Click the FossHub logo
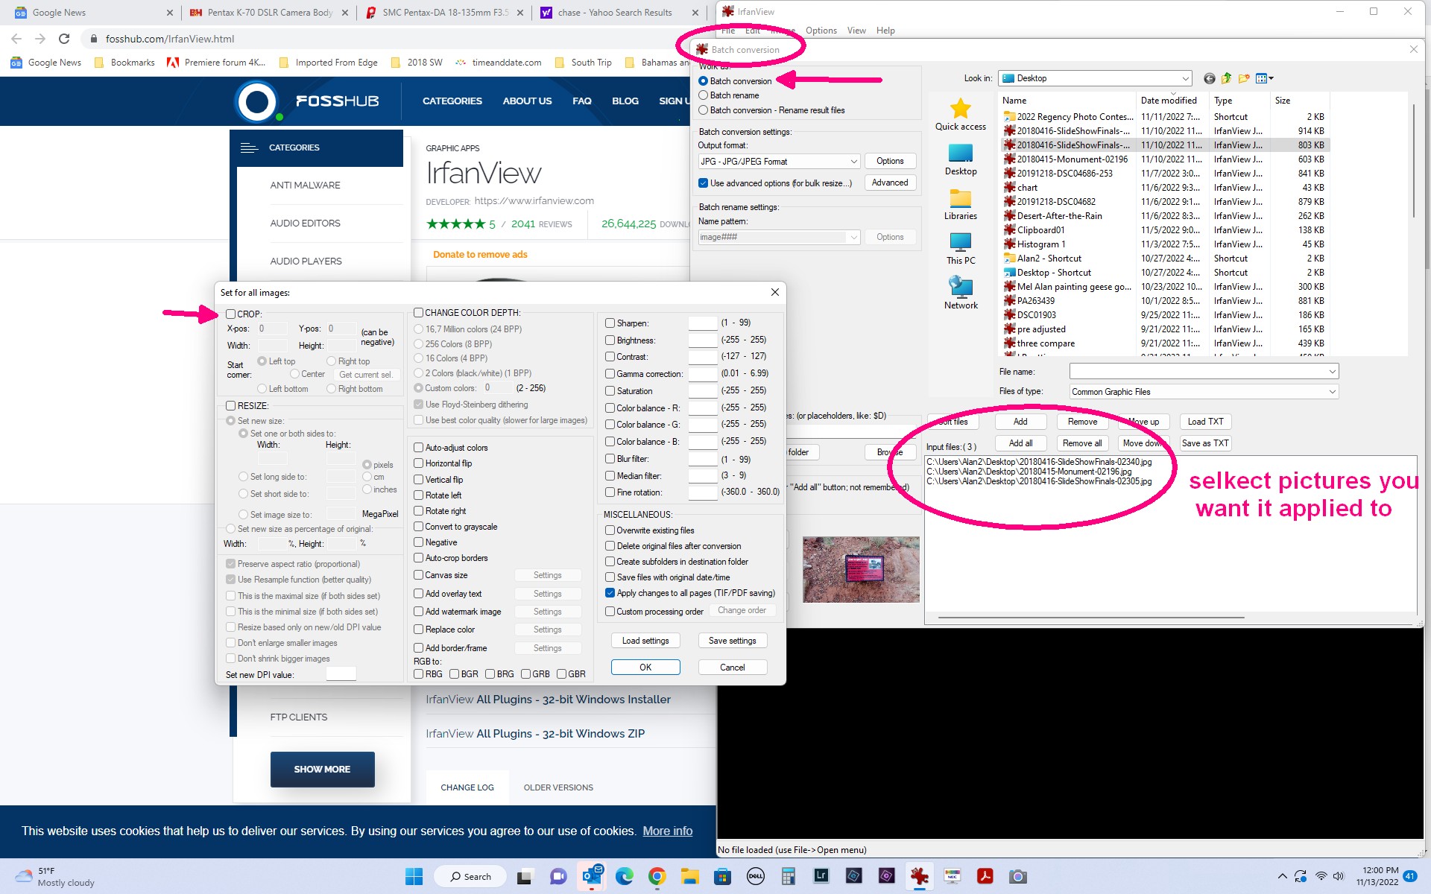 click(307, 101)
